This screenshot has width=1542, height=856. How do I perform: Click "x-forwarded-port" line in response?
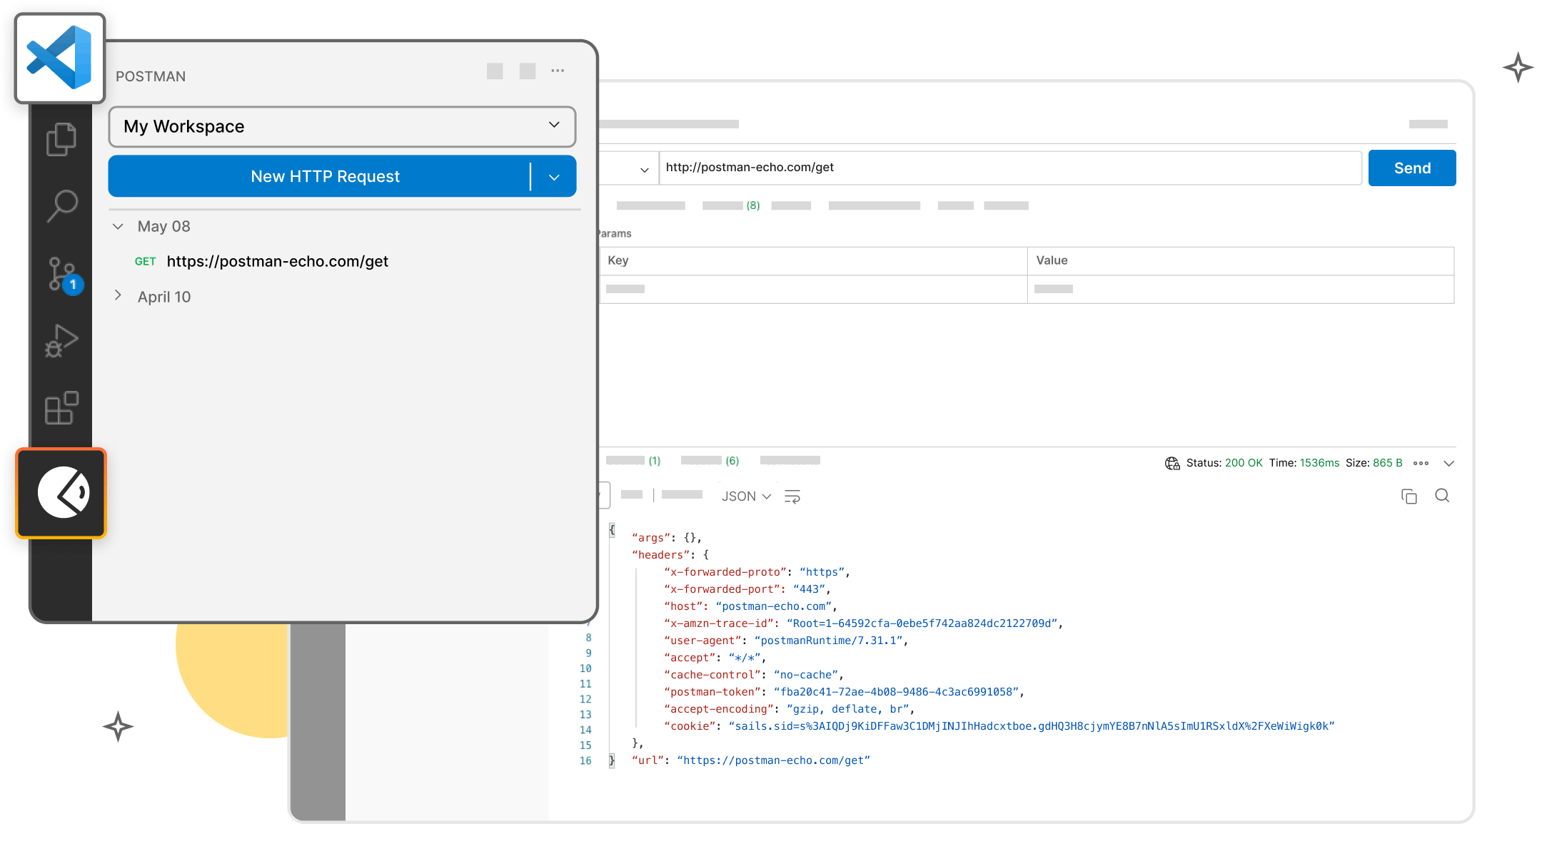[747, 589]
